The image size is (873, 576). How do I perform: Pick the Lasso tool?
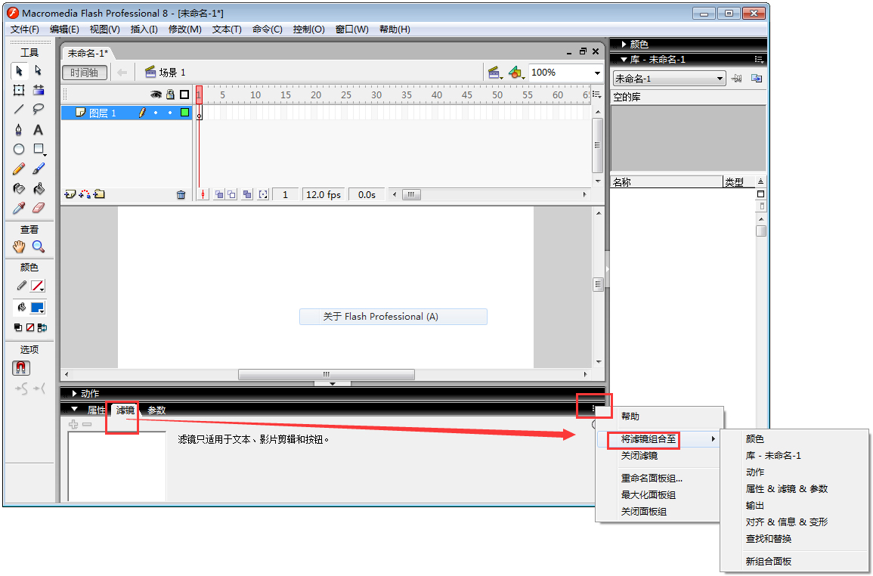click(x=38, y=109)
